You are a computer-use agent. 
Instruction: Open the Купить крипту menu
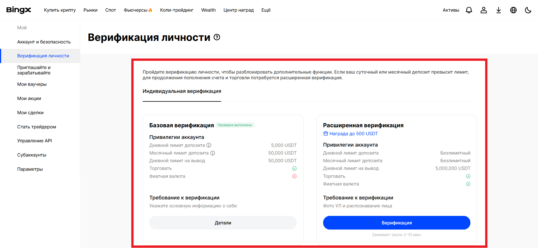coord(60,10)
